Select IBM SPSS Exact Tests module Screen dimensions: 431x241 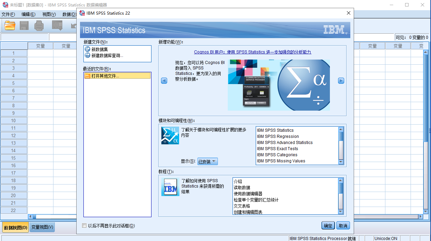click(277, 149)
